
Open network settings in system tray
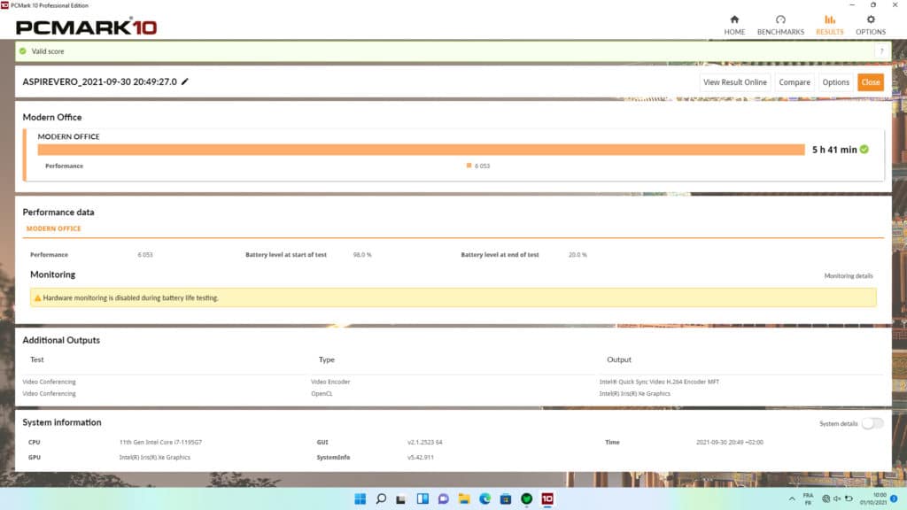tap(826, 498)
